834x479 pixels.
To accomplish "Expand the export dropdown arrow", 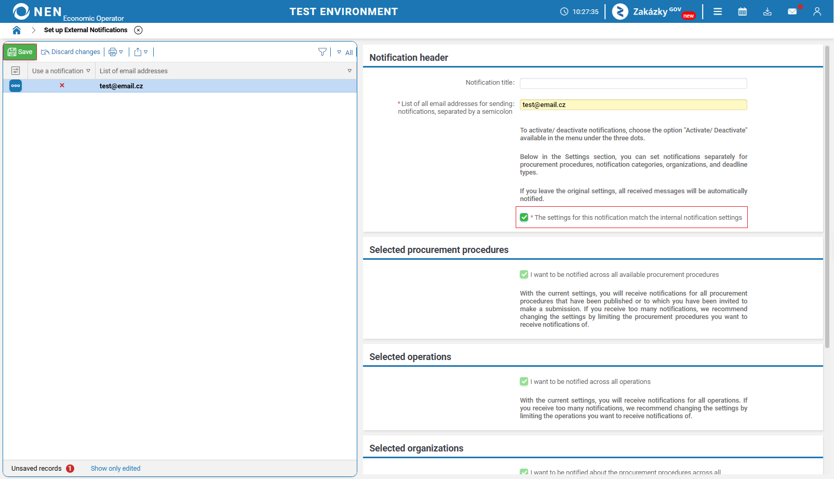I will tap(146, 52).
